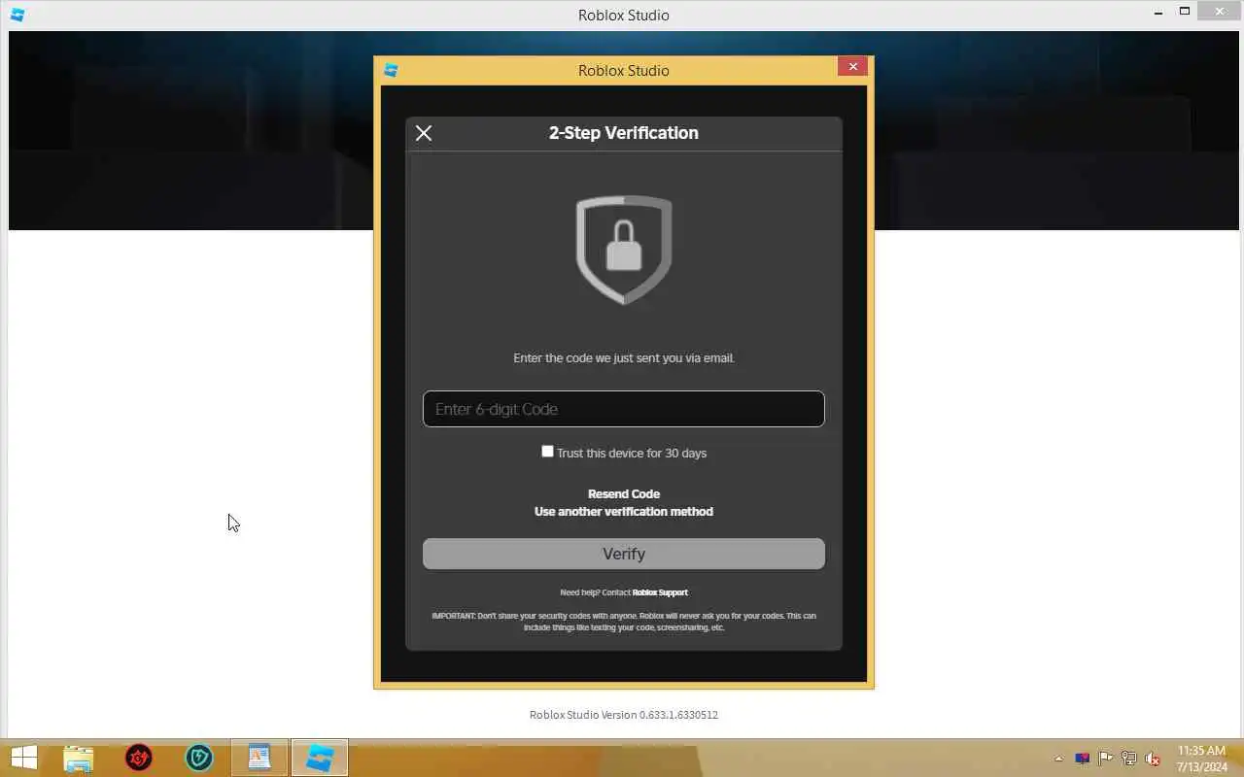Click the Roblox Studio icon in dialog title bar
Image resolution: width=1244 pixels, height=777 pixels.
coord(391,70)
